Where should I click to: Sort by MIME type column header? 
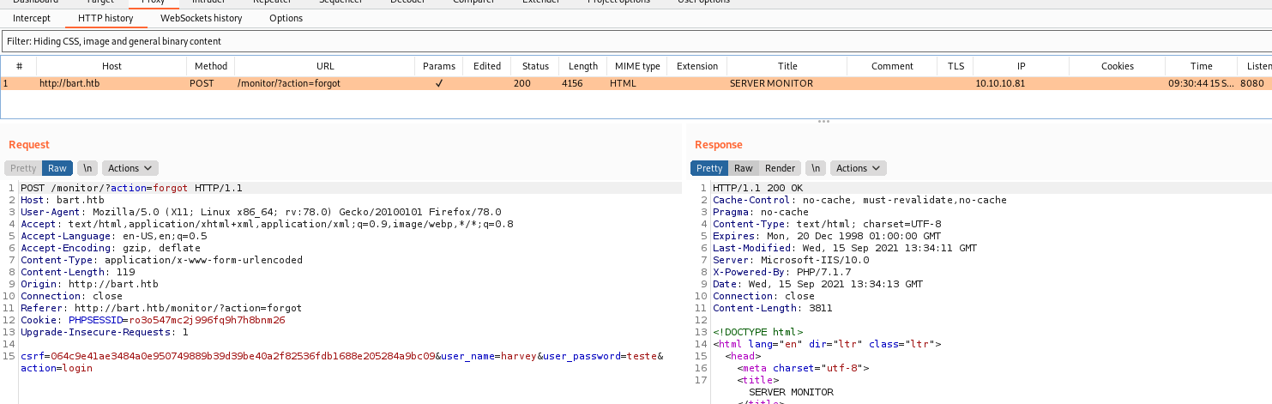pos(637,66)
